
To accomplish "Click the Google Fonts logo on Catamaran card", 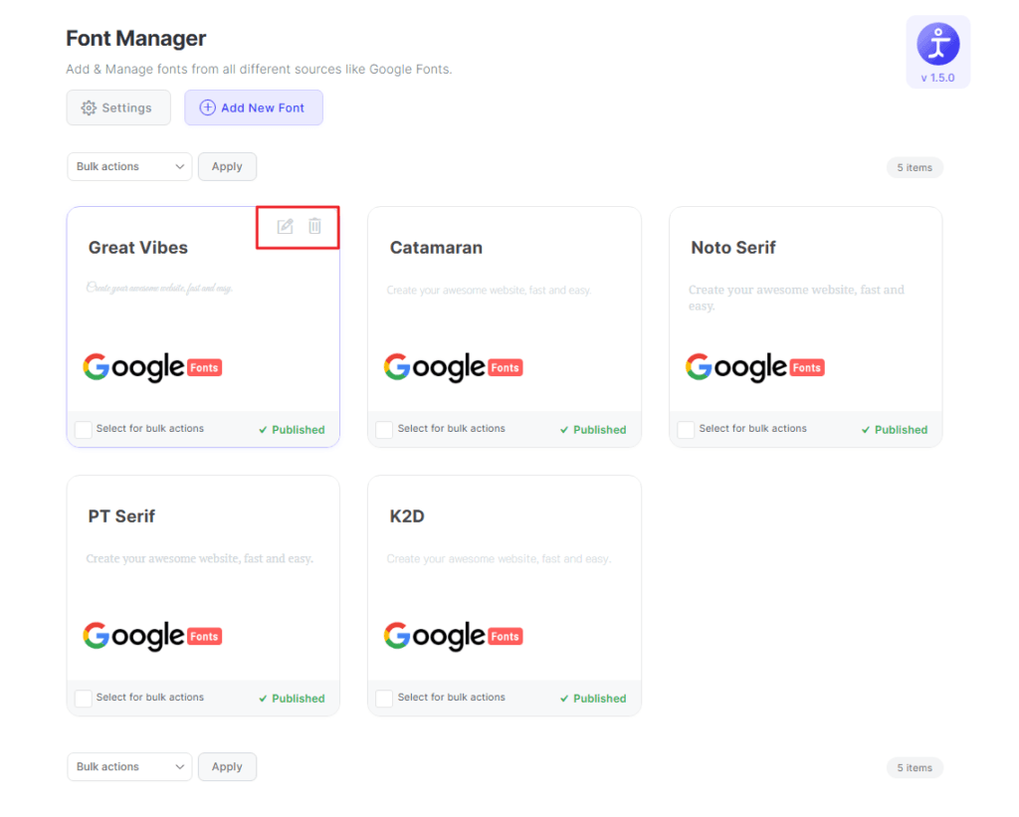I will coord(453,367).
